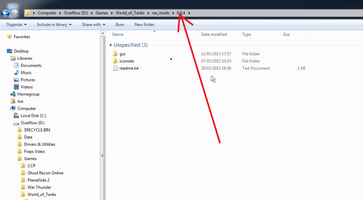
Task: Expand the arrow after Computer breadcrumb
Action: pos(60,13)
